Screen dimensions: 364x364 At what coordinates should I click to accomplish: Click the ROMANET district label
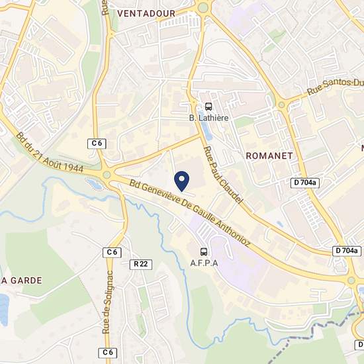(x=269, y=156)
